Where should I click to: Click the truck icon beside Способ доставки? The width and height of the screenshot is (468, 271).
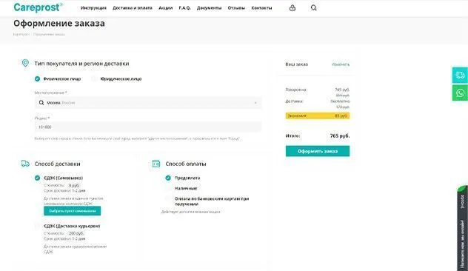pos(25,164)
